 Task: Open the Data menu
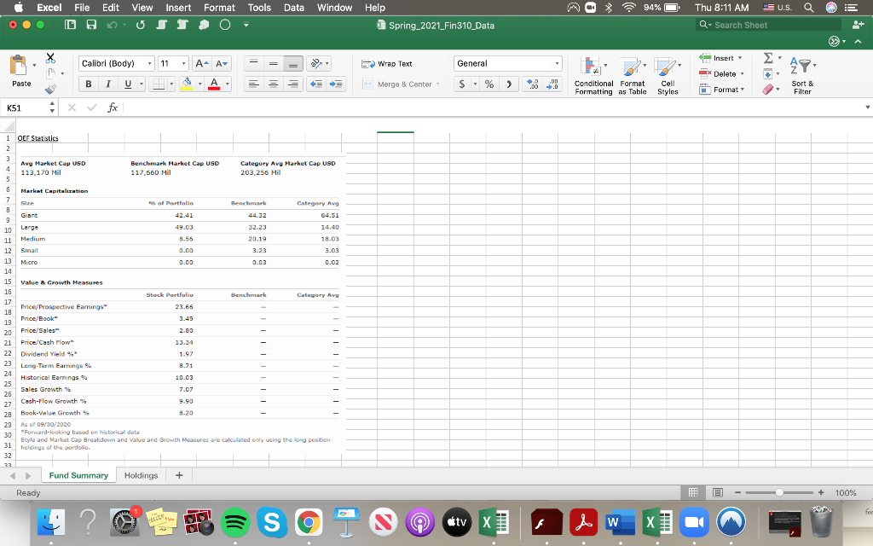[x=294, y=8]
